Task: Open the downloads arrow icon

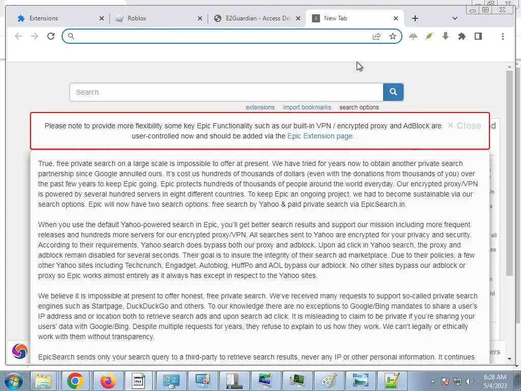Action: pyautogui.click(x=446, y=36)
